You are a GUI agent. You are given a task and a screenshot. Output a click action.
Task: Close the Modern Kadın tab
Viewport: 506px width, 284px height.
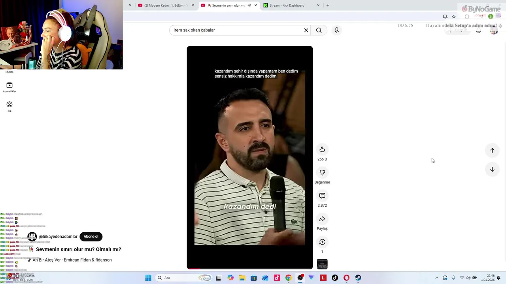tap(193, 6)
